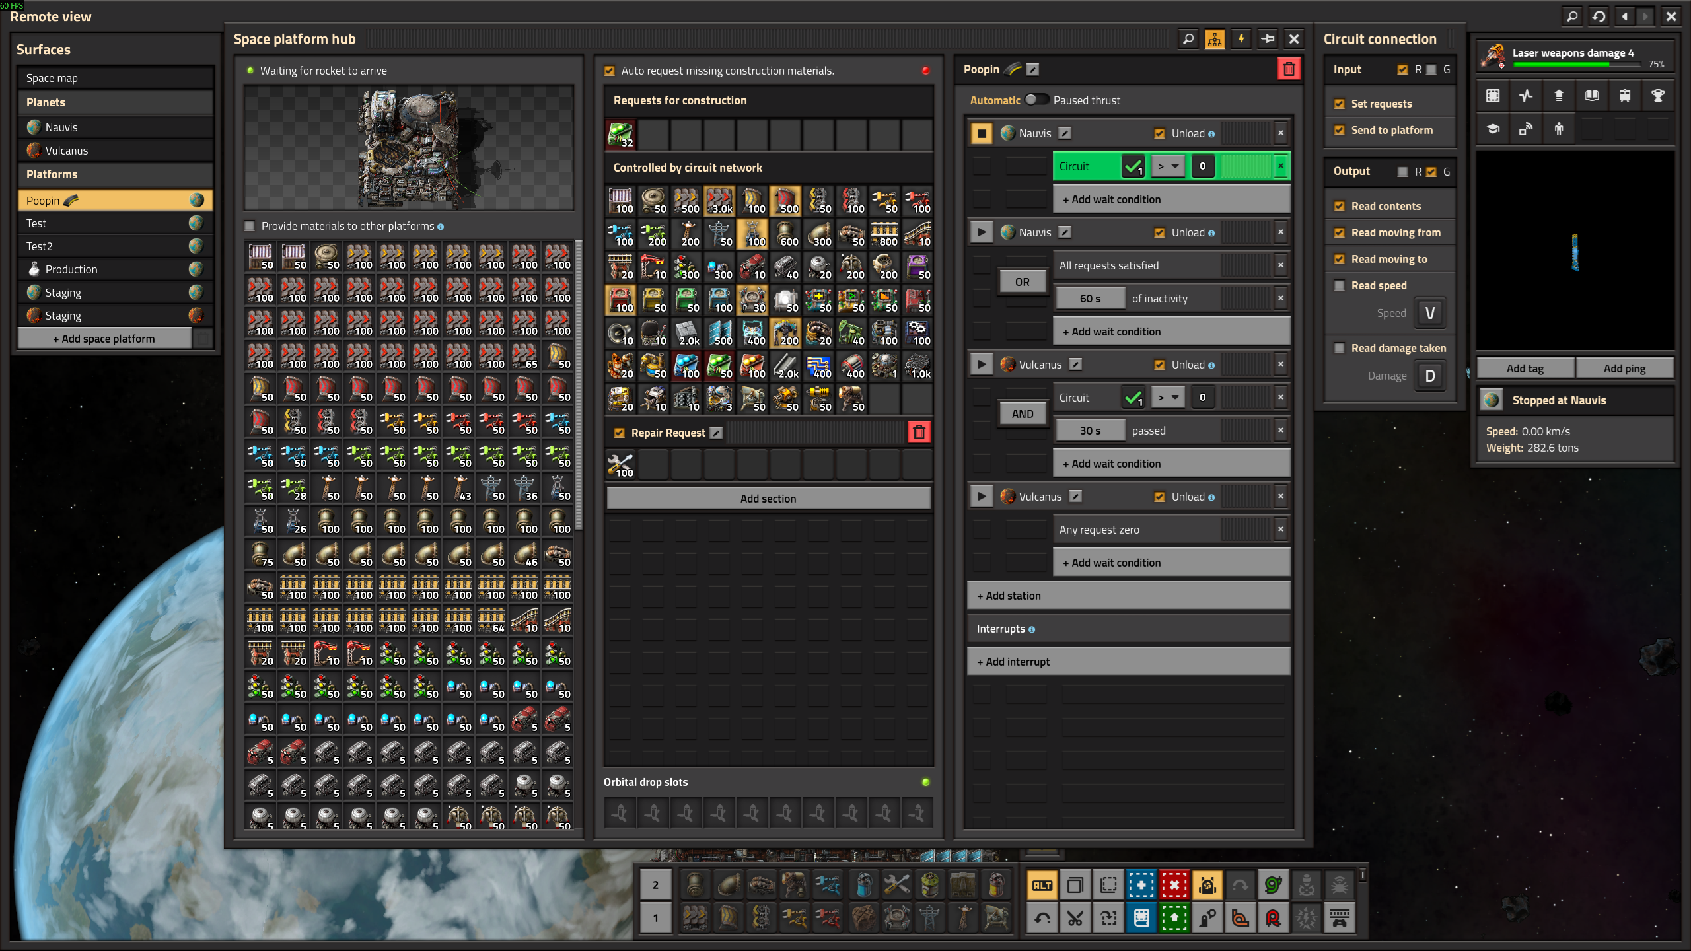Choose the Speed output signal V
1691x951 pixels.
point(1429,313)
